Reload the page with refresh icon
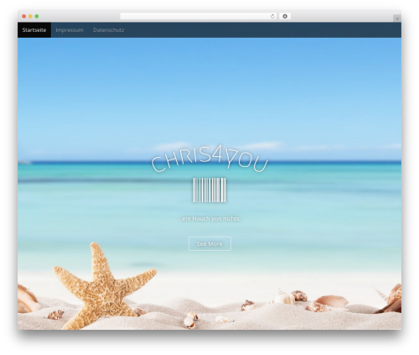This screenshot has width=419, height=355. pyautogui.click(x=272, y=16)
